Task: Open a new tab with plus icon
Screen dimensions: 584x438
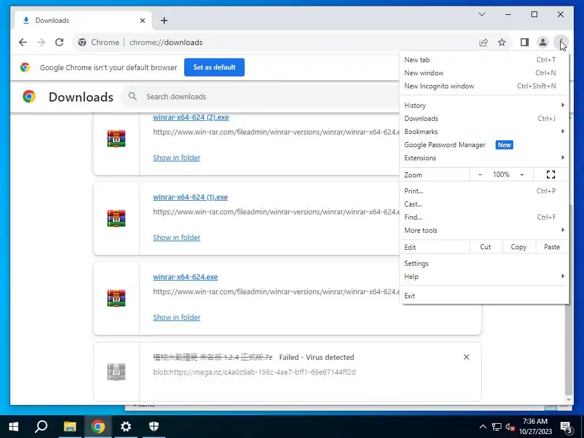Action: coord(164,21)
